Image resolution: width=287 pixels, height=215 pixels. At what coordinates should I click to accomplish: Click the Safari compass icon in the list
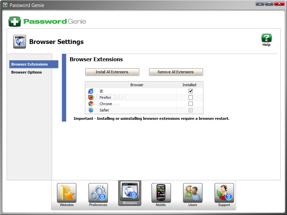click(91, 110)
